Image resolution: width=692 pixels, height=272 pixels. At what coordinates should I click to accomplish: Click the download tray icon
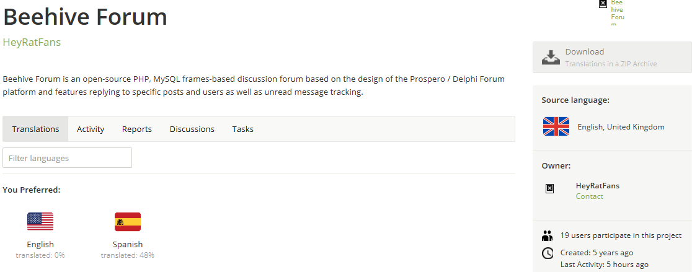551,57
